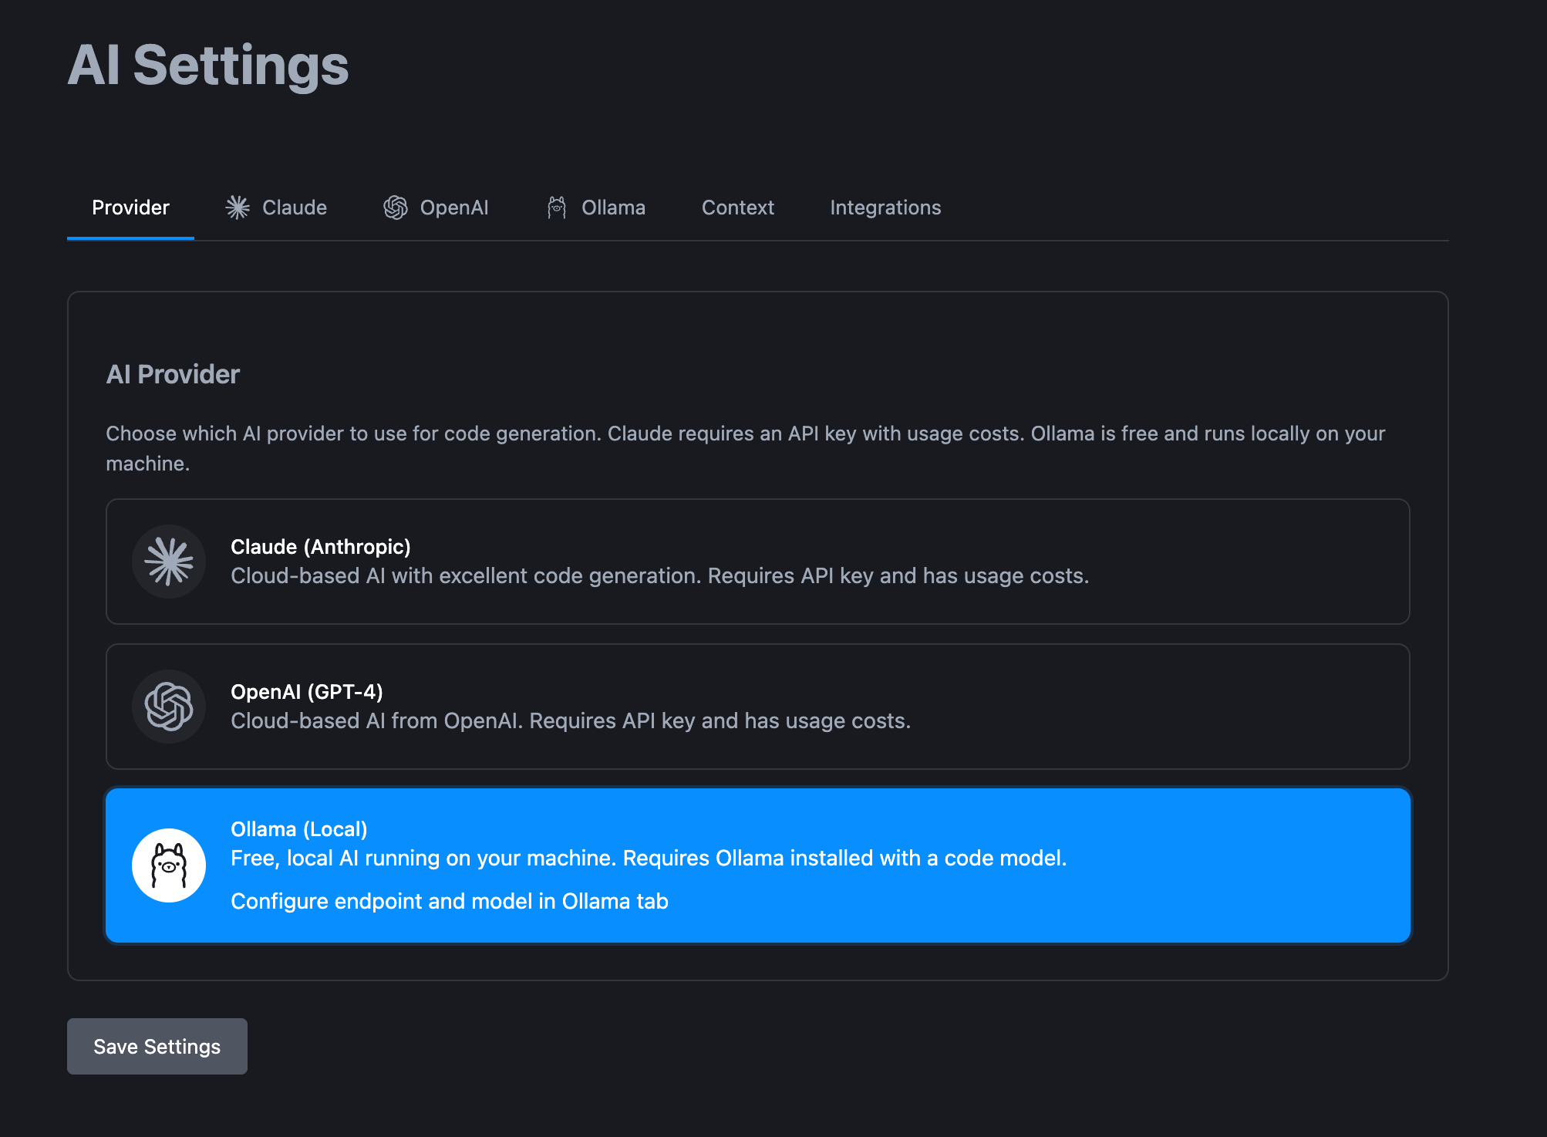Open the OpenAI settings tab
1547x1137 pixels.
click(453, 207)
